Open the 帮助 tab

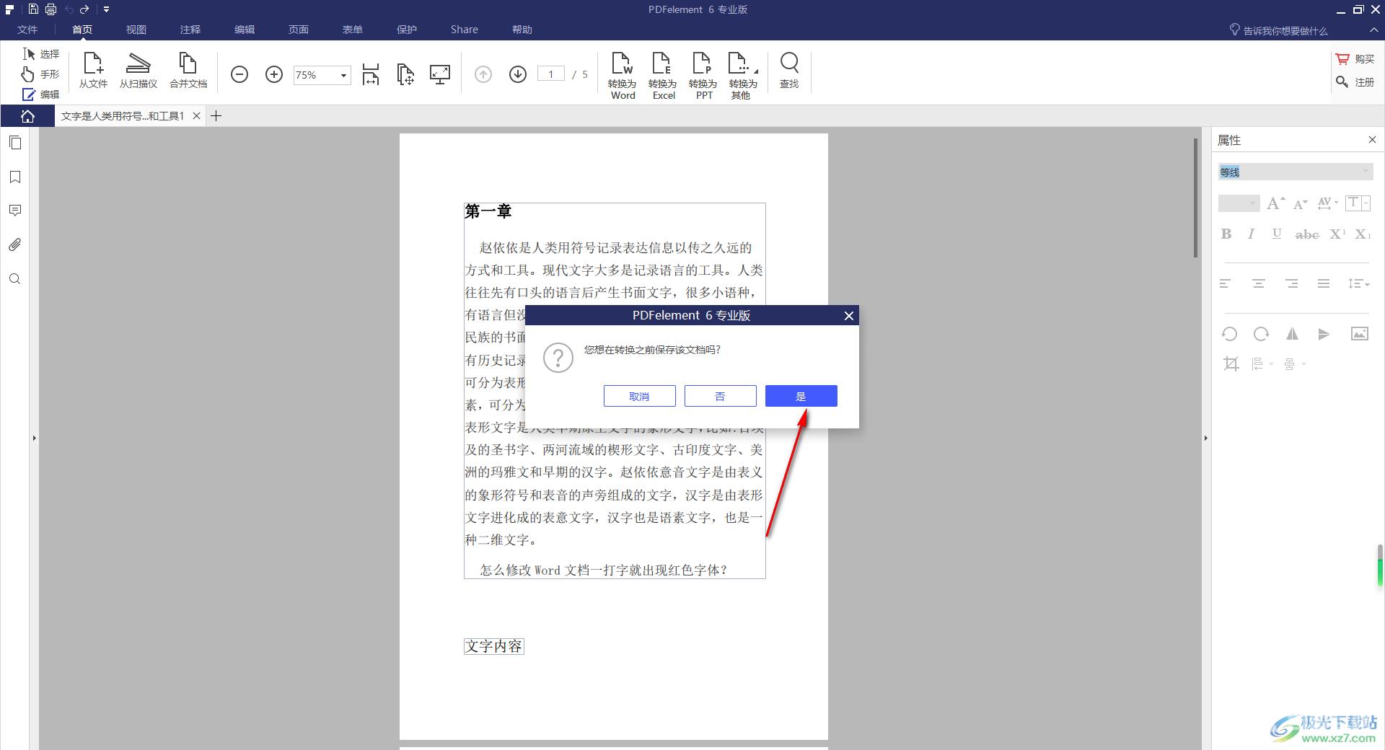(522, 30)
